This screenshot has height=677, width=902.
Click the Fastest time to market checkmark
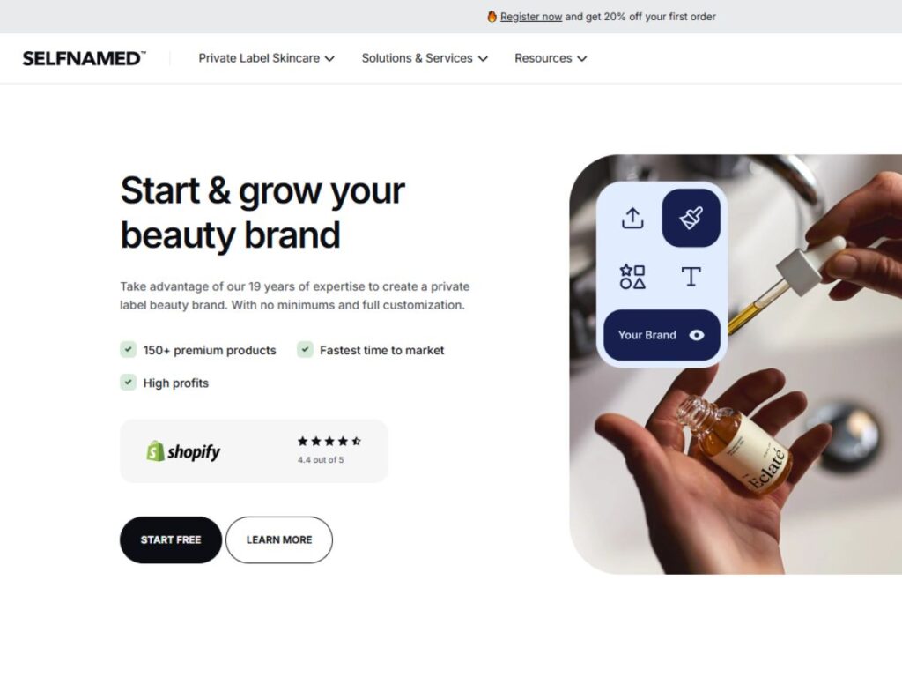(305, 349)
